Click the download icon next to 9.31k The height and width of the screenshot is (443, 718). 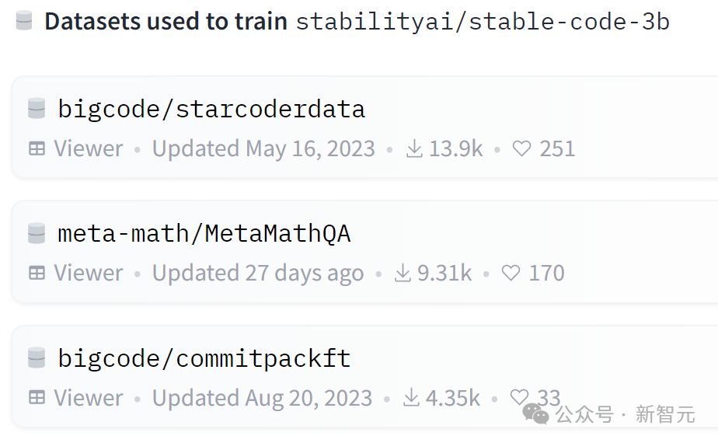click(x=403, y=273)
